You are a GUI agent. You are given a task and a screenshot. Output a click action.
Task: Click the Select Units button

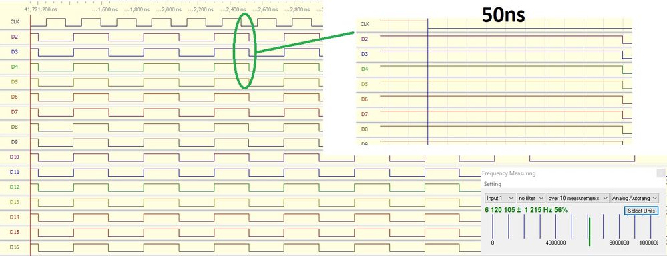(x=642, y=211)
